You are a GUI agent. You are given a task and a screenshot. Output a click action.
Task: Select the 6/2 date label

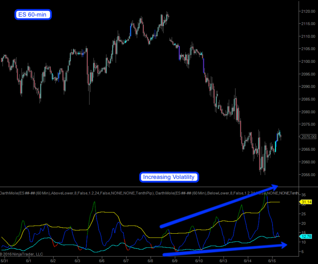tap(53, 261)
